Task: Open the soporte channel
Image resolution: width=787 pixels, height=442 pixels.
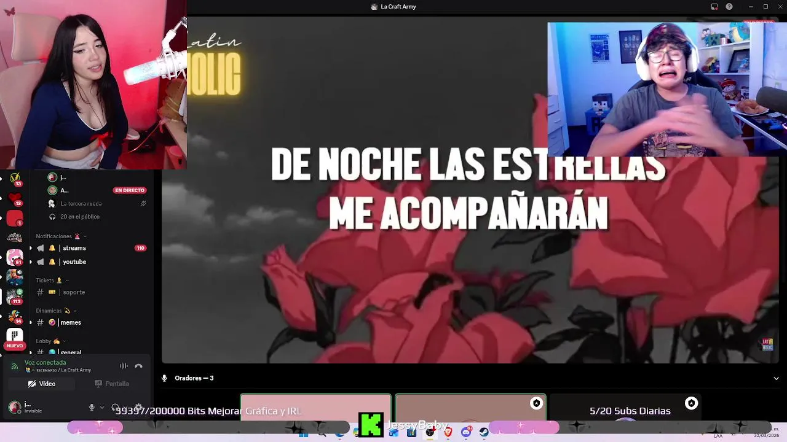Action: click(x=90, y=292)
